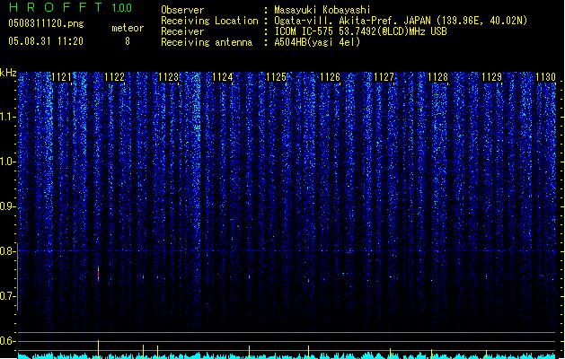Image resolution: width=565 pixels, height=359 pixels.
Task: Click the version number 1.00
Action: (x=121, y=7)
